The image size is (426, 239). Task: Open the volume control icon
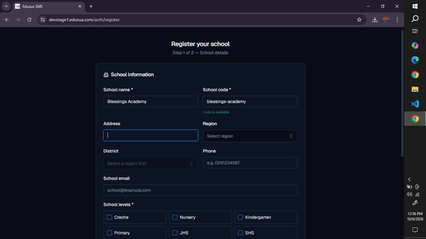tap(409, 194)
